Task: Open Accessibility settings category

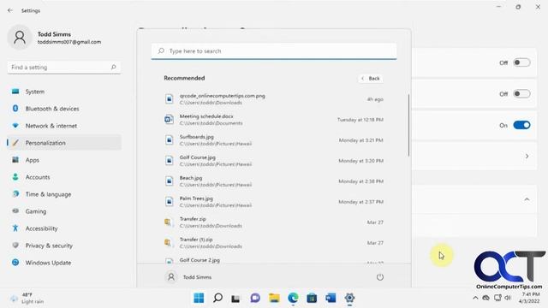Action: [x=64, y=228]
